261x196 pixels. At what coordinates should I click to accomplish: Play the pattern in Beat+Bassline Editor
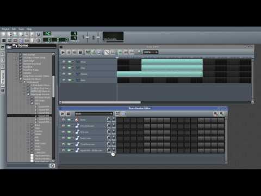click(63, 114)
